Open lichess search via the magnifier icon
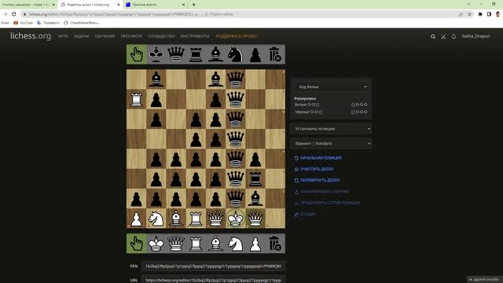This screenshot has height=283, width=503. tap(433, 37)
